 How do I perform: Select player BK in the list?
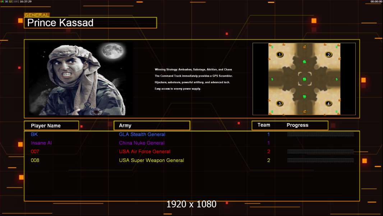[34, 134]
